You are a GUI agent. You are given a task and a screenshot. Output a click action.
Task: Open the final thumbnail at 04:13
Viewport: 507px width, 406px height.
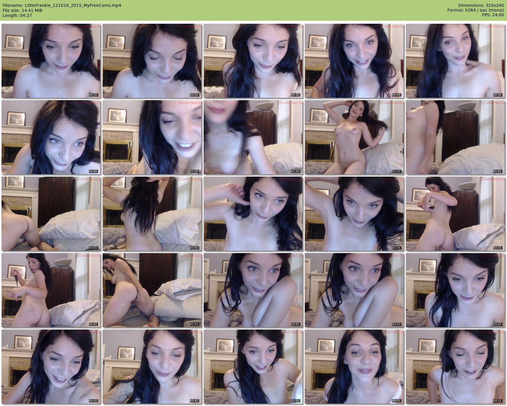(x=455, y=367)
